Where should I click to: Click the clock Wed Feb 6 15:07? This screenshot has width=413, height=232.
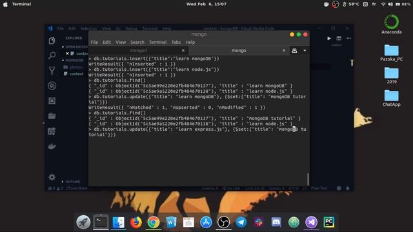click(206, 4)
